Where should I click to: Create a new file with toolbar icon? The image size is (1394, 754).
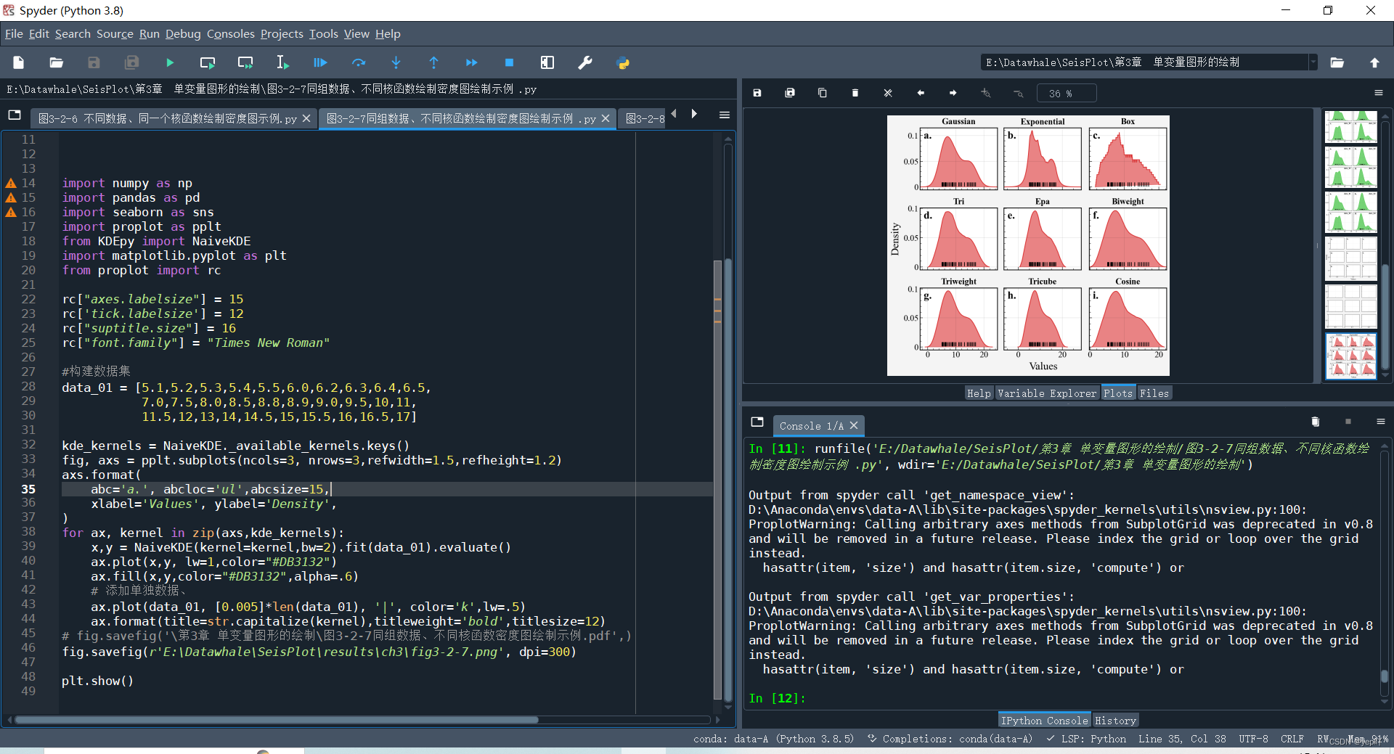[x=19, y=63]
